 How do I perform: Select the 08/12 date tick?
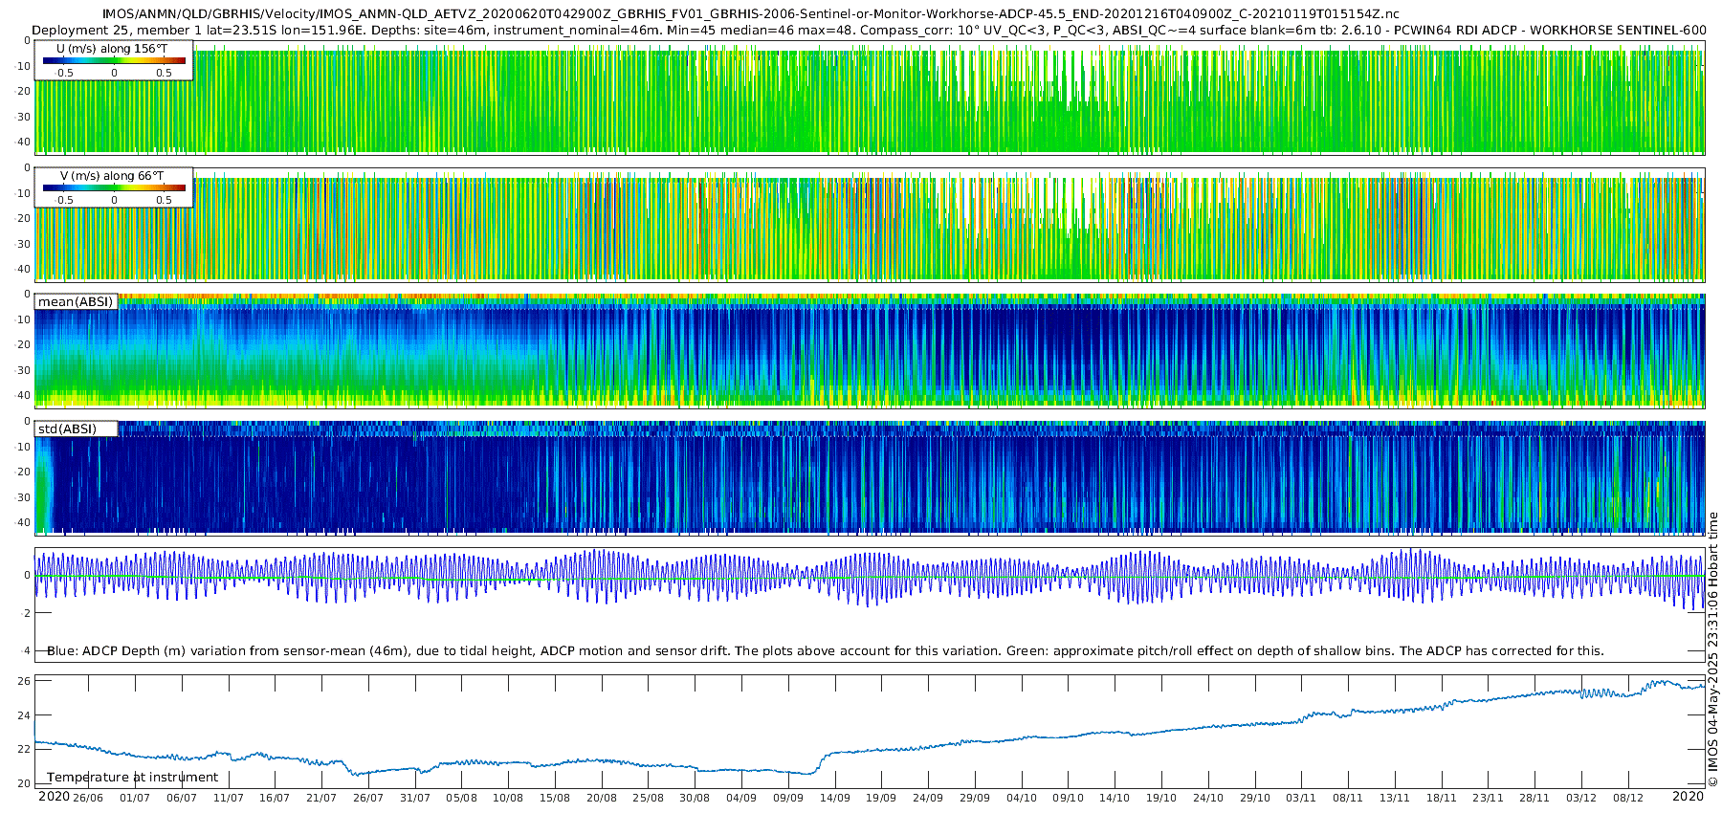click(1628, 798)
